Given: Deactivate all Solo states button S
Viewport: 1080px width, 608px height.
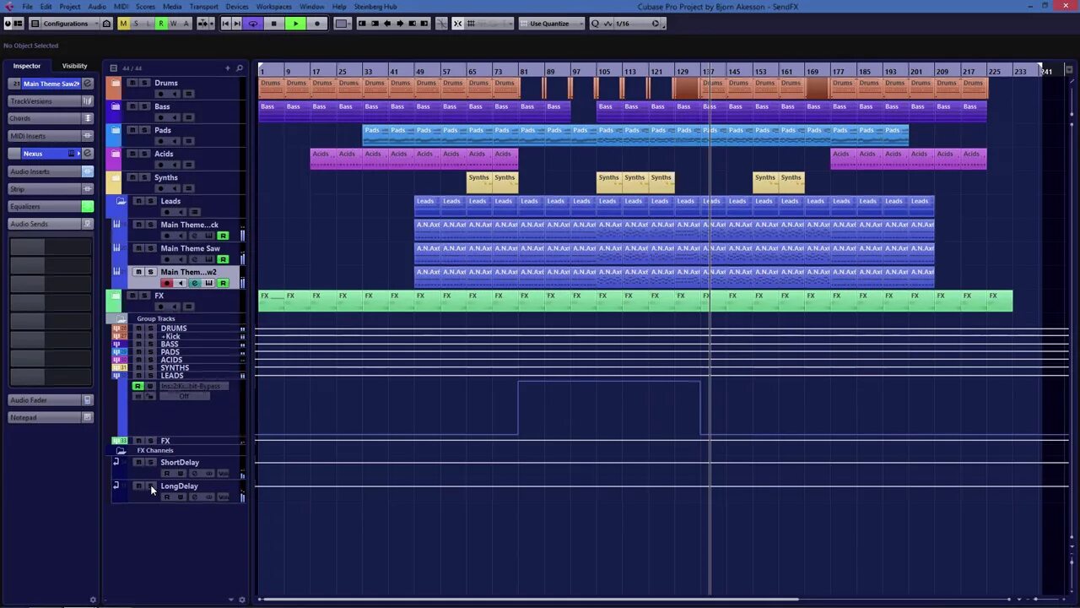Looking at the screenshot, I should point(136,24).
